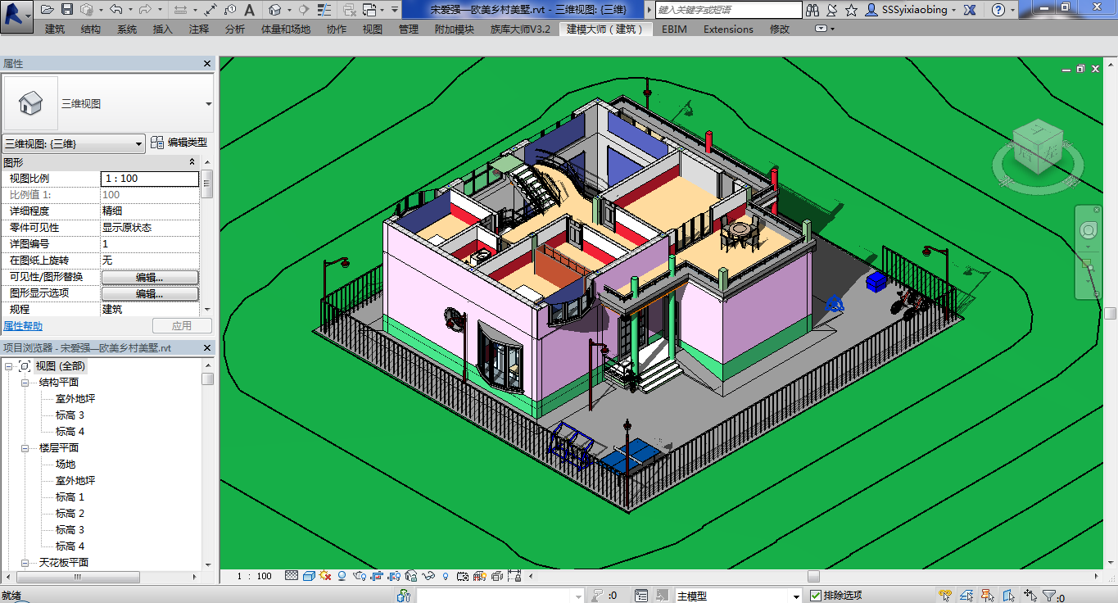Screen dimensions: 1118x603
Task: Click the Open folder icon
Action: [48, 10]
